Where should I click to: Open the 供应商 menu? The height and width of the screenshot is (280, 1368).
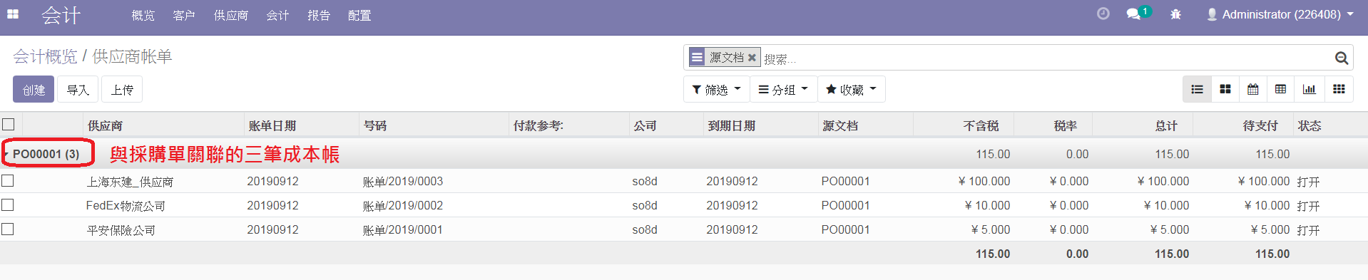(231, 15)
